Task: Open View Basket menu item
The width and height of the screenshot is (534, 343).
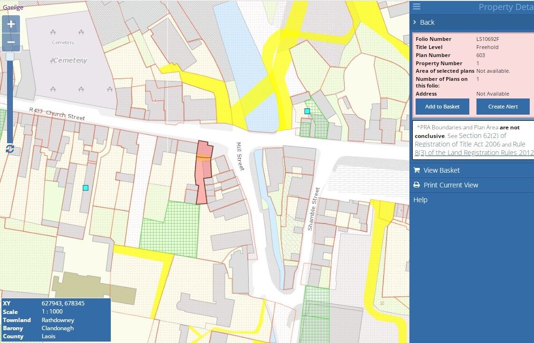Action: click(x=441, y=170)
